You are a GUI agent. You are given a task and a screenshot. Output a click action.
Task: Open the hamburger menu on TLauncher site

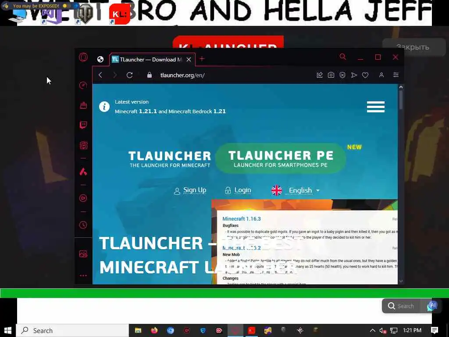pos(376,107)
